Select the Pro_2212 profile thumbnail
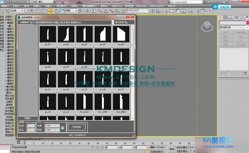 pos(84,103)
